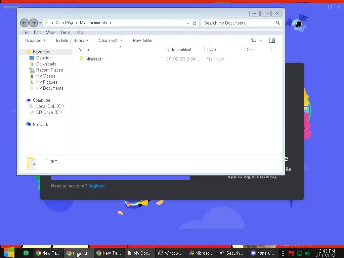Switch to Securin... taskbar item

(x=232, y=253)
